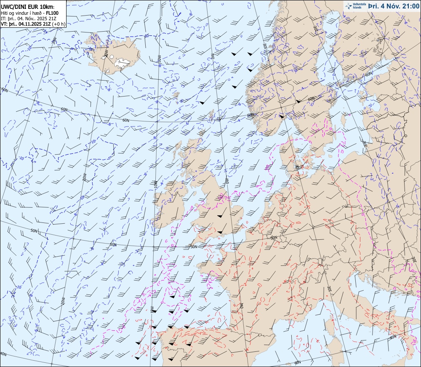Click 'Hiti og vindur í hæð - FL100' subtitle
Screen dimensions: 421x367
[x=29, y=13]
